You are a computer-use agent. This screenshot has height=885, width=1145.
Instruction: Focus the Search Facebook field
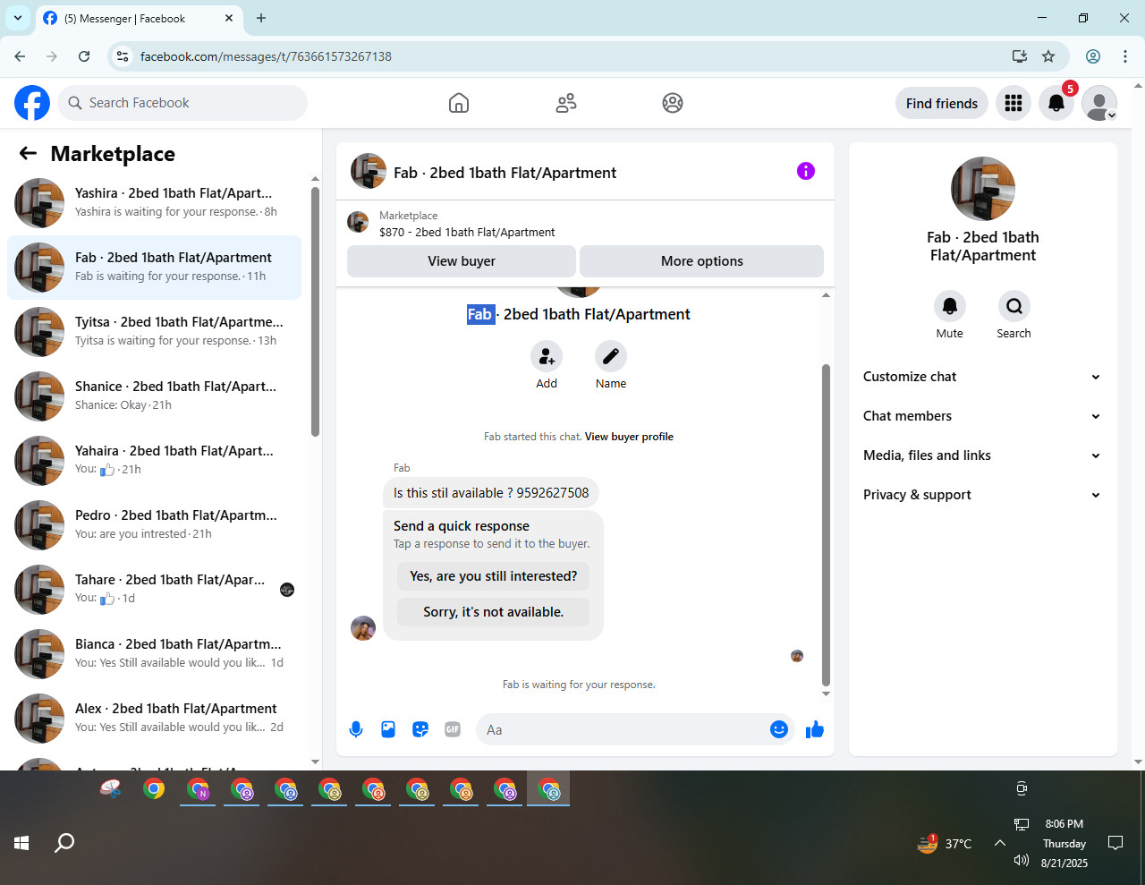pos(182,103)
